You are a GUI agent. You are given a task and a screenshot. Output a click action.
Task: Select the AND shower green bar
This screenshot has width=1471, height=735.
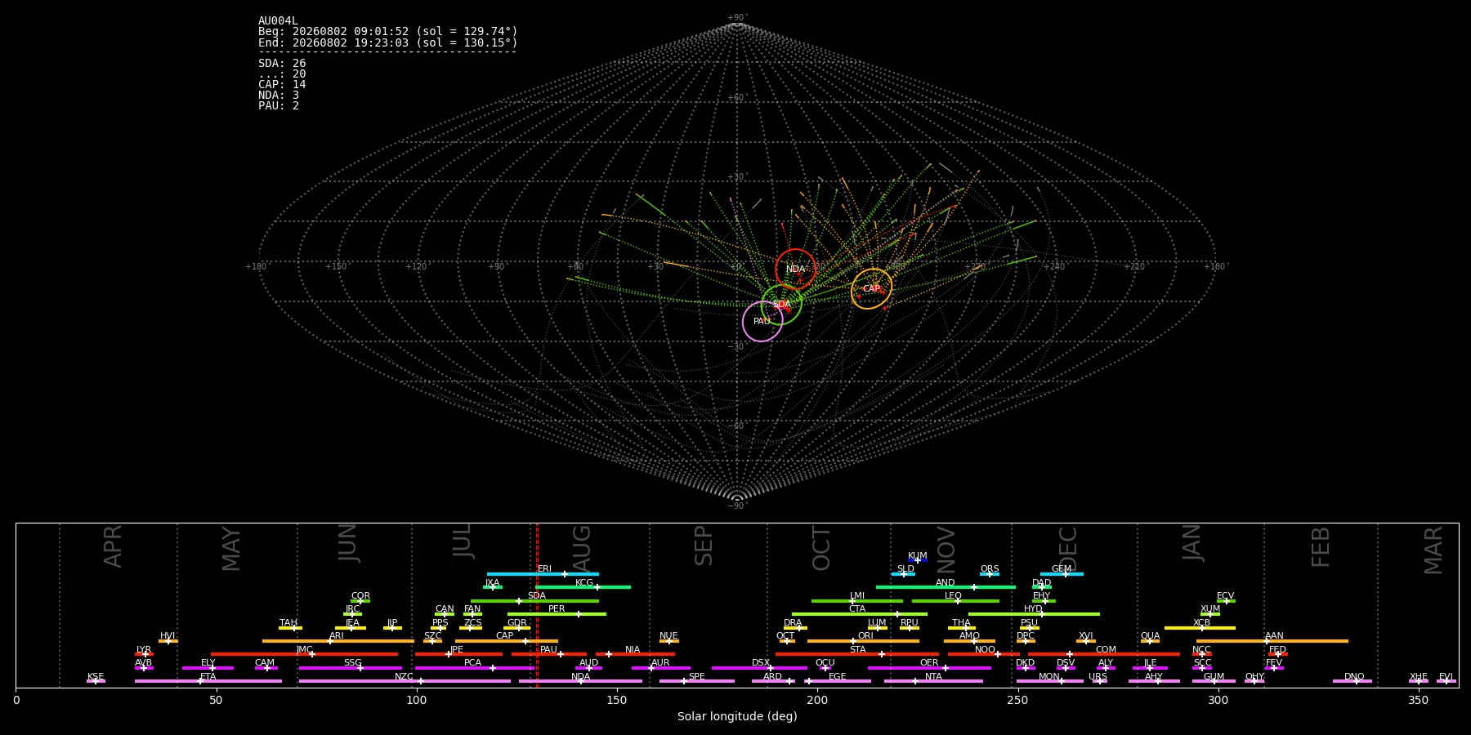pos(946,587)
